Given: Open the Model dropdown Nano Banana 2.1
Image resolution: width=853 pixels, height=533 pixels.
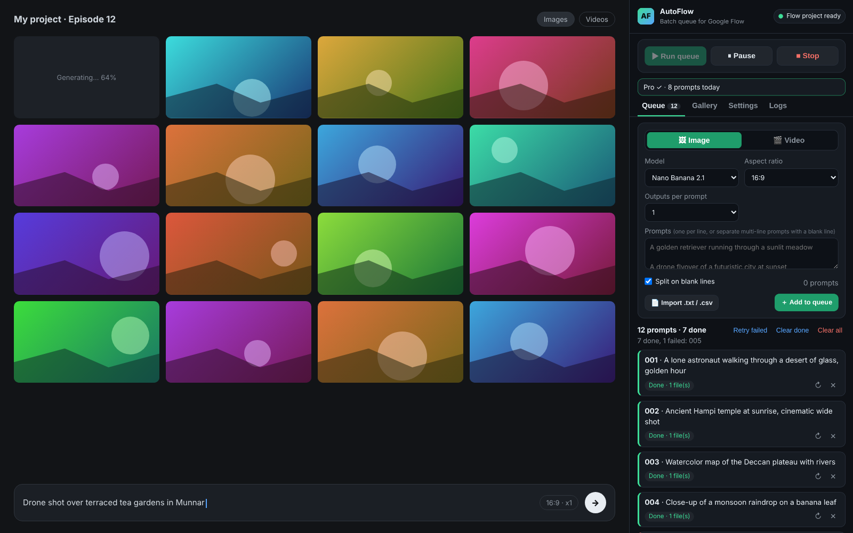Looking at the screenshot, I should click(691, 178).
